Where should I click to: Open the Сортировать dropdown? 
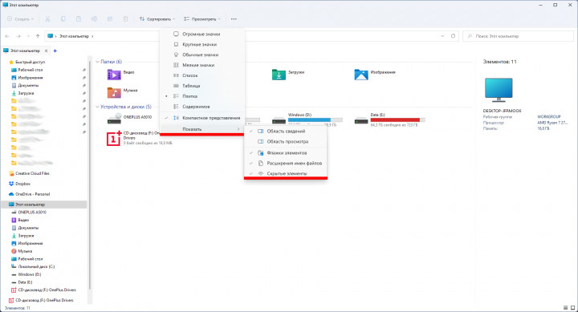[x=157, y=18]
